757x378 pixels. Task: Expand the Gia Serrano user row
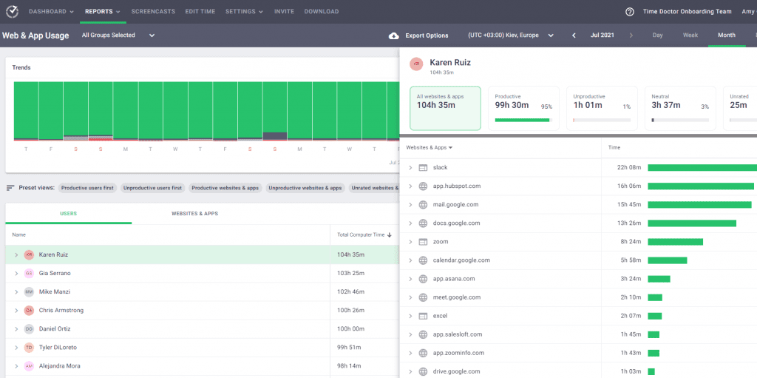(x=16, y=274)
